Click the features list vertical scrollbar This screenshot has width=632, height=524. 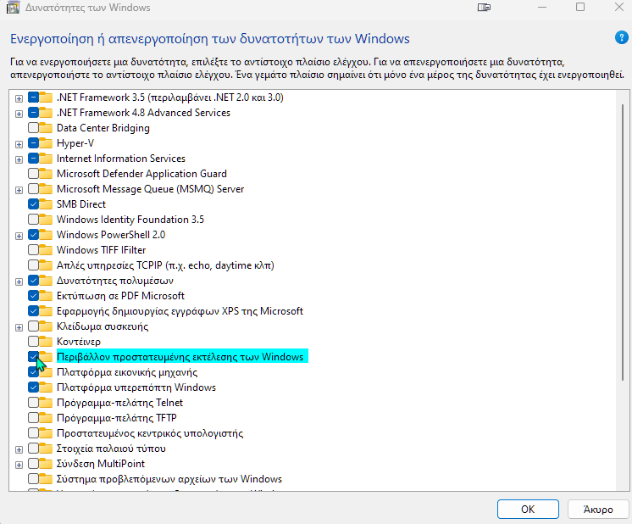(623, 242)
